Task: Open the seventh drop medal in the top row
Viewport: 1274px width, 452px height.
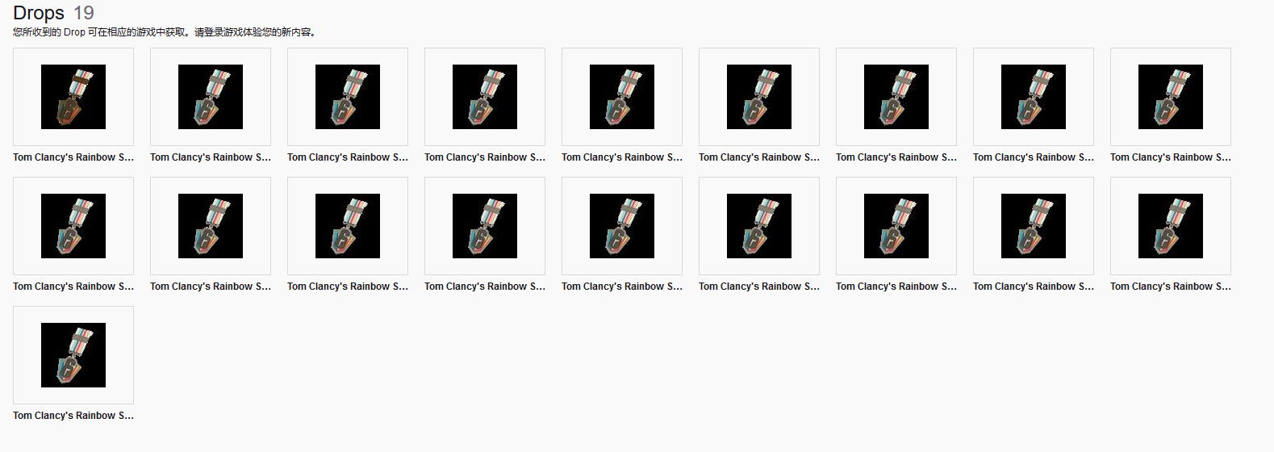Action: (896, 97)
